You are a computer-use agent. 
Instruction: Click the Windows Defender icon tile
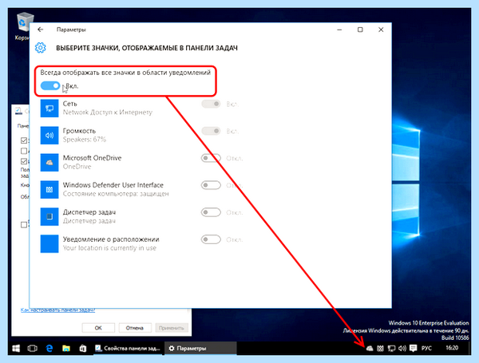(x=49, y=190)
